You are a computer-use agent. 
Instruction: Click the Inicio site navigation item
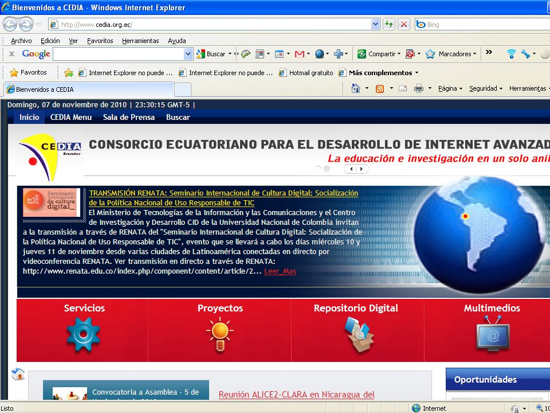click(29, 117)
